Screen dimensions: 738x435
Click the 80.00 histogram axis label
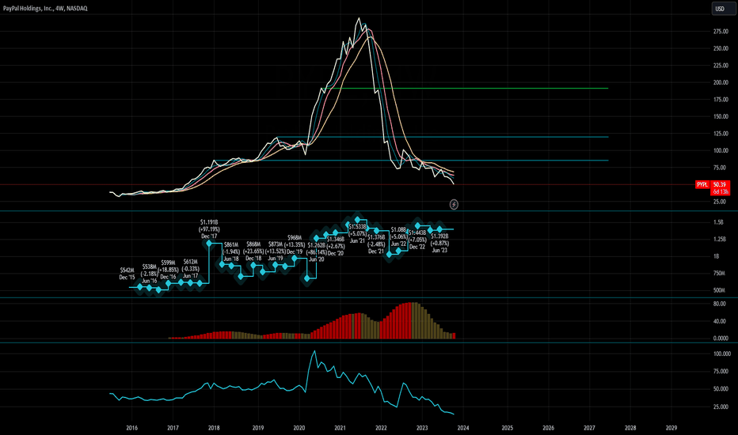click(x=720, y=304)
